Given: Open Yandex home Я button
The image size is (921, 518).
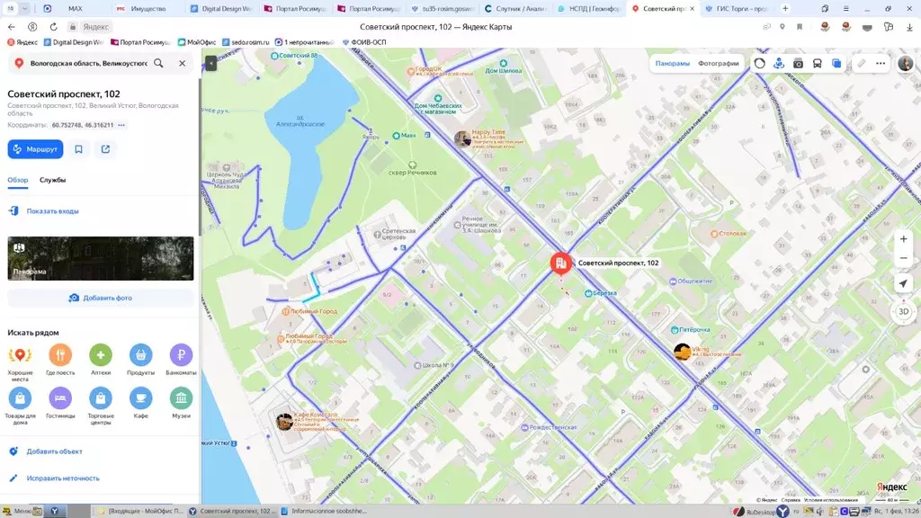Looking at the screenshot, I should click(x=32, y=27).
